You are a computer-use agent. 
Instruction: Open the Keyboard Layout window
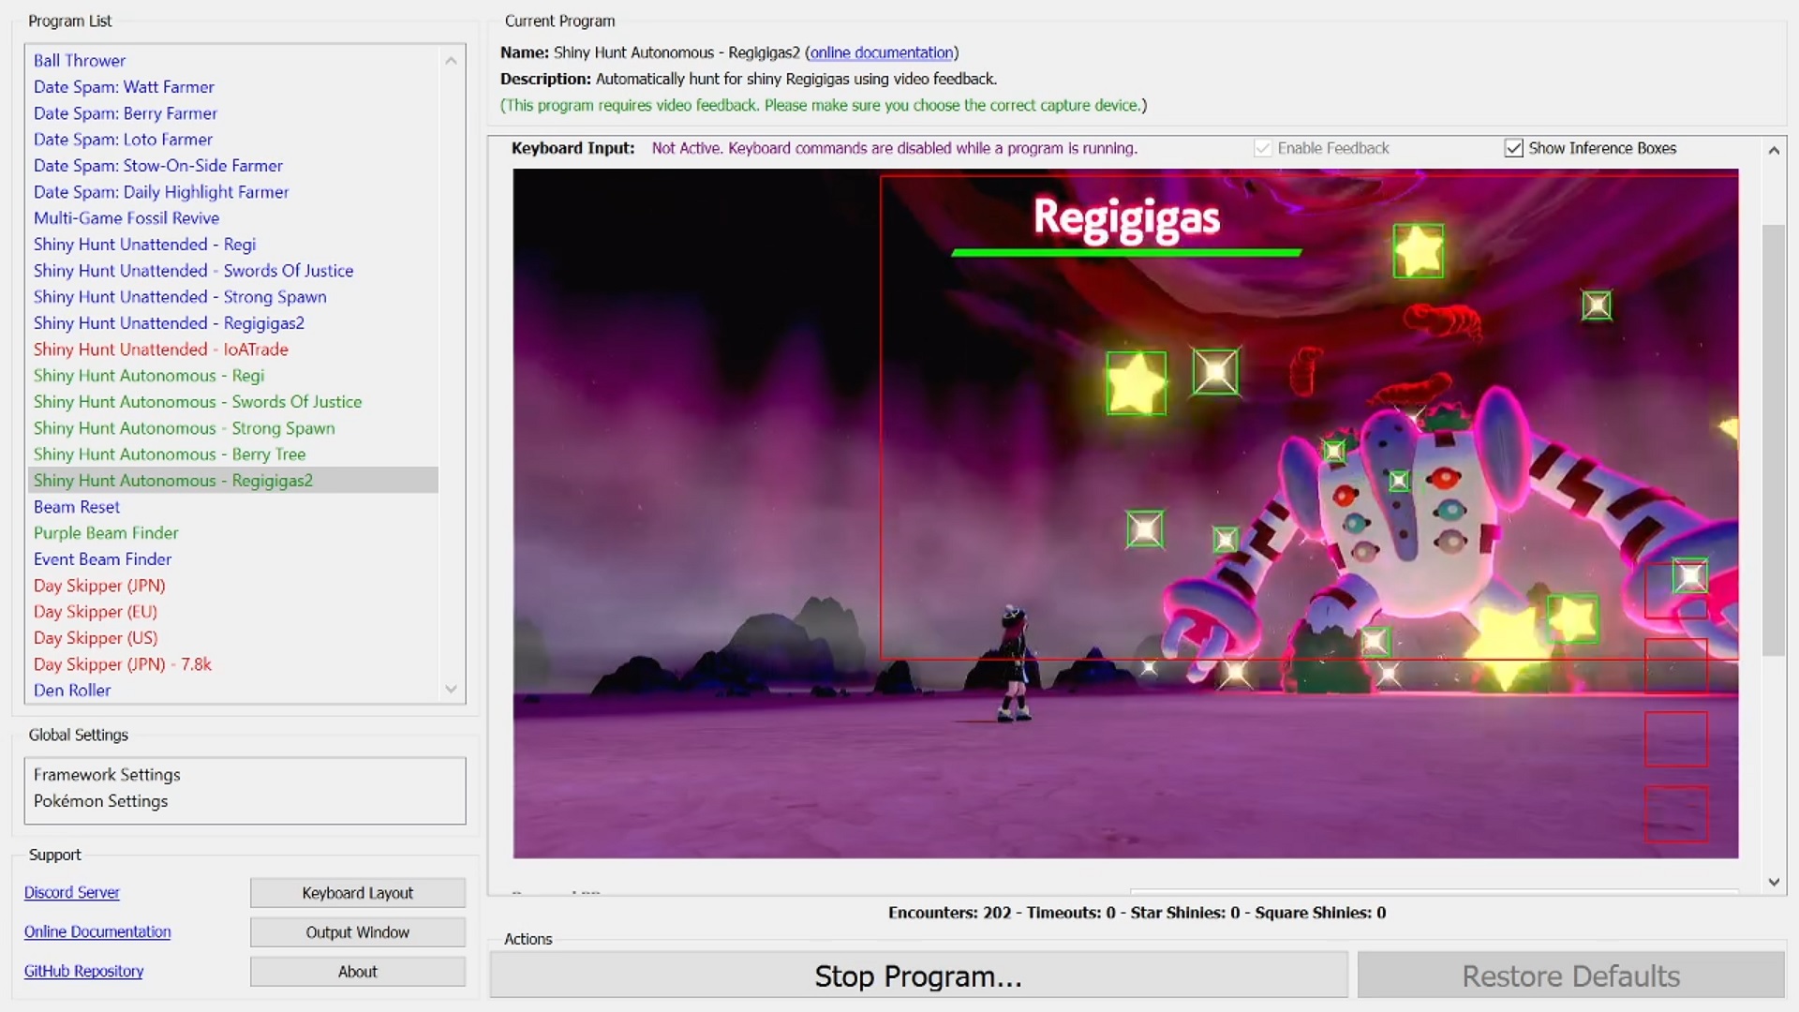(357, 893)
